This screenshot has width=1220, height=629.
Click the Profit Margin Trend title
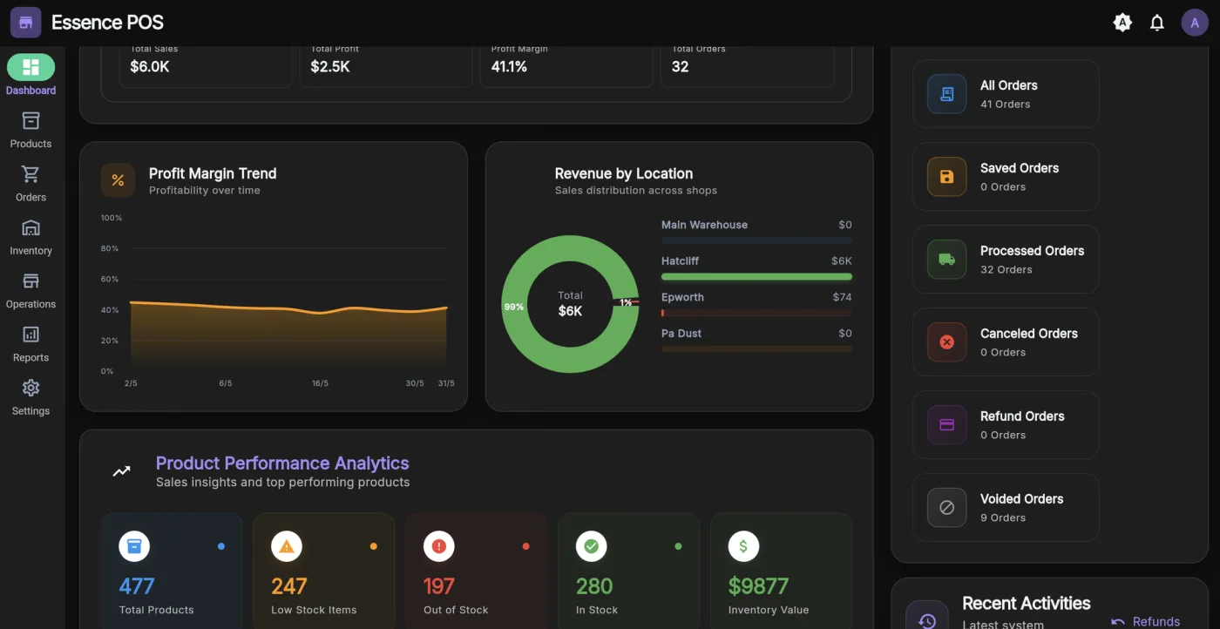pos(213,173)
